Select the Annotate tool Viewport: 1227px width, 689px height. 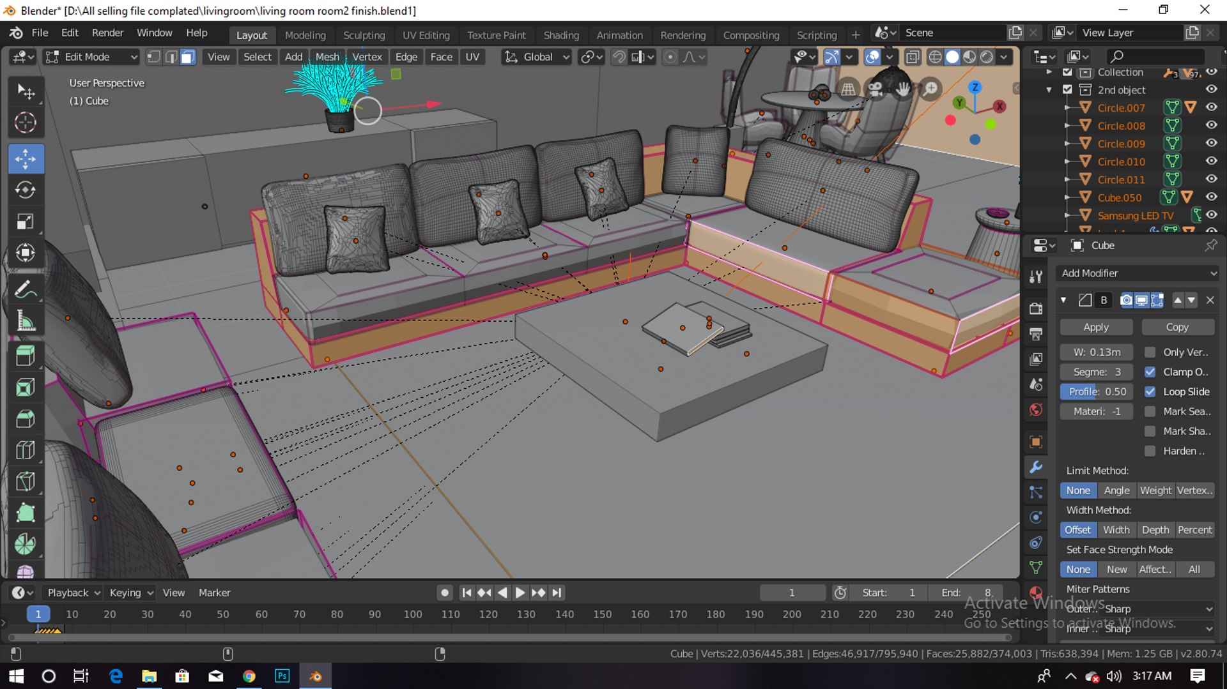tap(26, 289)
